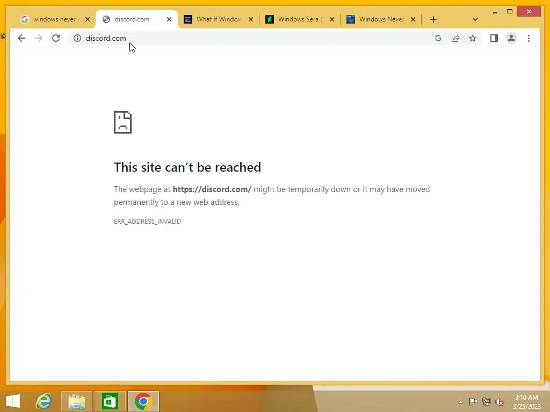Viewport: 550px width, 412px height.
Task: Close the Chrome window
Action: click(529, 12)
